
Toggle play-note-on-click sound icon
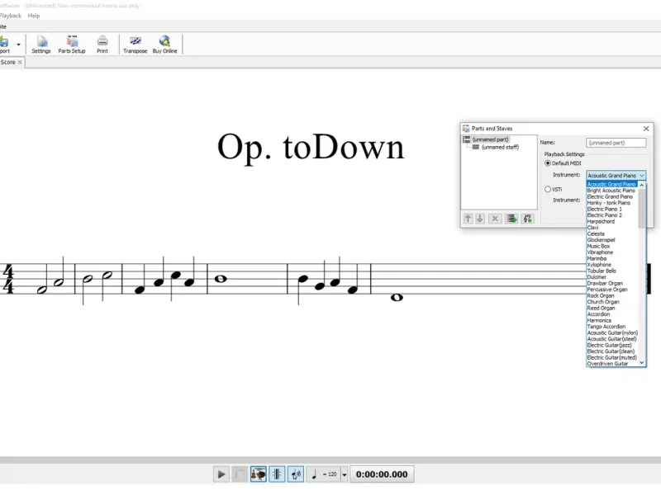pos(296,474)
